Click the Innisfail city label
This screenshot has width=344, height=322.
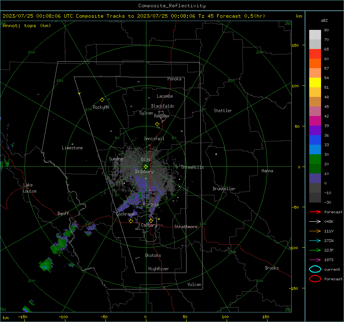pos(154,139)
